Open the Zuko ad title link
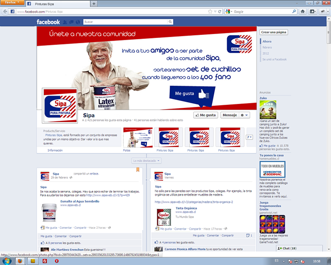 pyautogui.click(x=263, y=98)
